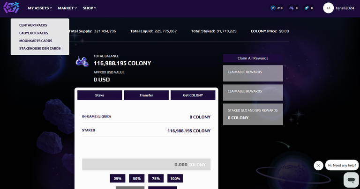Open the chat support widget icon
This screenshot has height=189, width=360.
[351, 180]
